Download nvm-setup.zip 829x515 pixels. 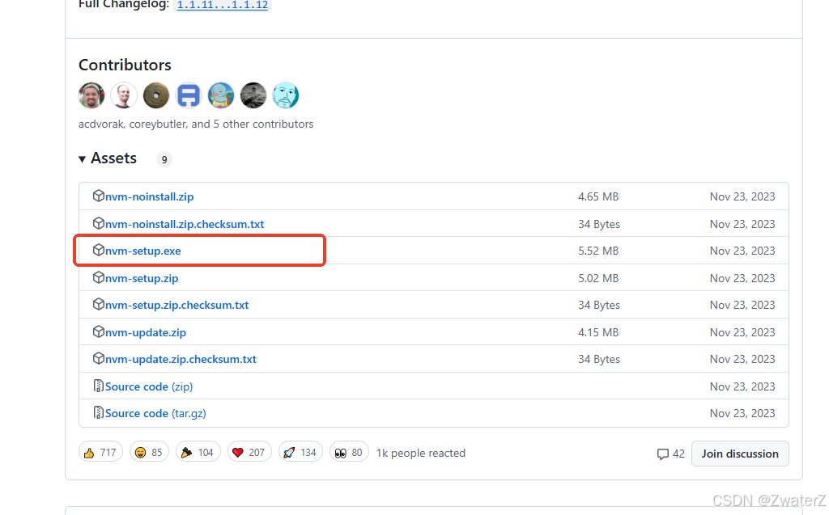[142, 278]
